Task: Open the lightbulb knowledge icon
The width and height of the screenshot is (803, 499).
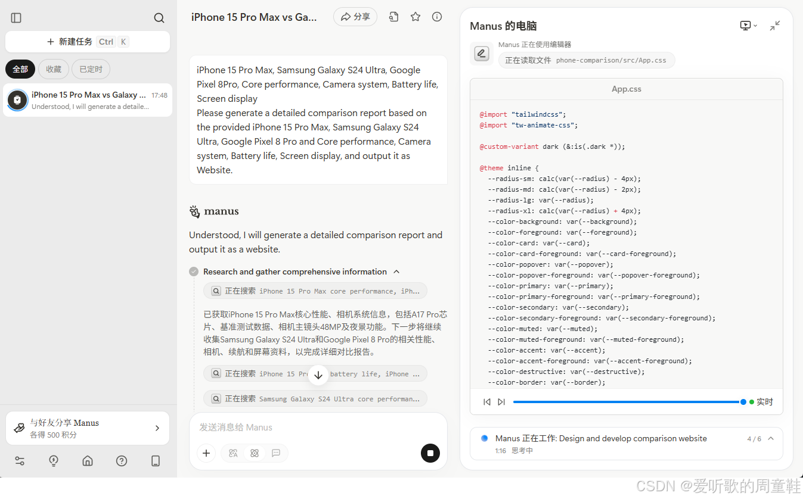Action: [54, 461]
